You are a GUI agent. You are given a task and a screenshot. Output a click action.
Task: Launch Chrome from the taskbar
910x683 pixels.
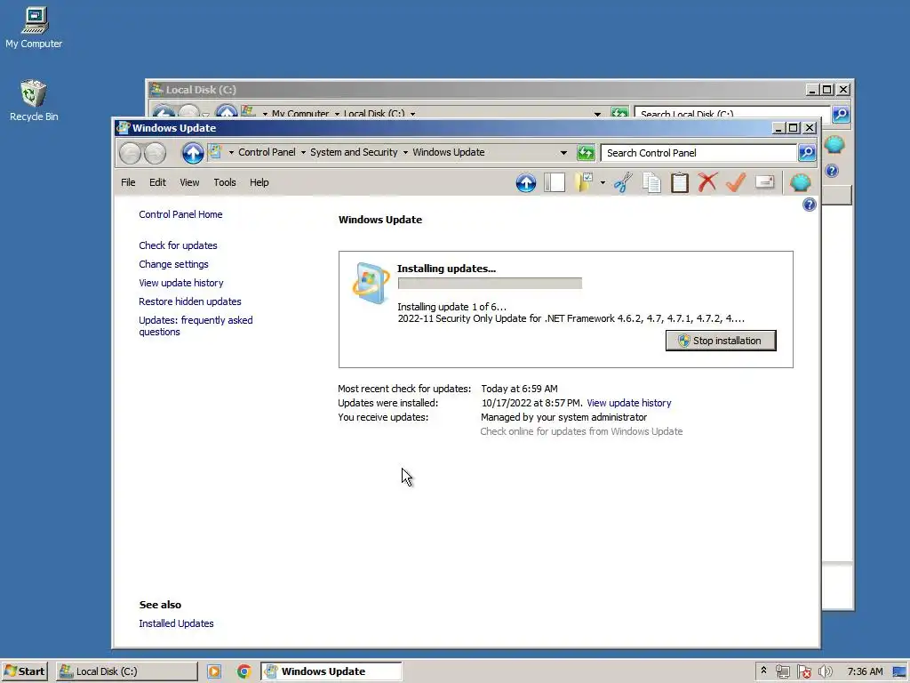coord(244,671)
